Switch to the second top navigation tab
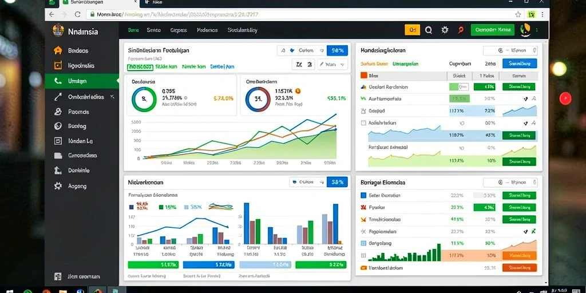This screenshot has height=293, width=586. point(153,30)
